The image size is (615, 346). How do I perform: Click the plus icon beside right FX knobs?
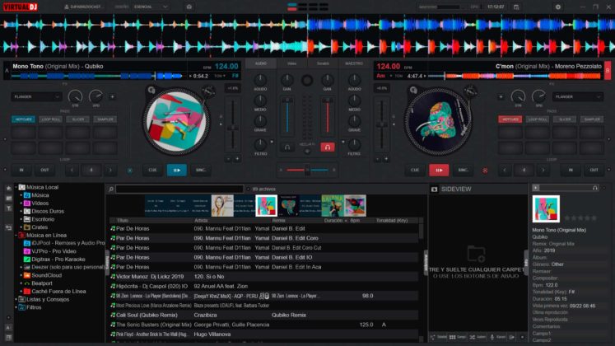point(501,96)
